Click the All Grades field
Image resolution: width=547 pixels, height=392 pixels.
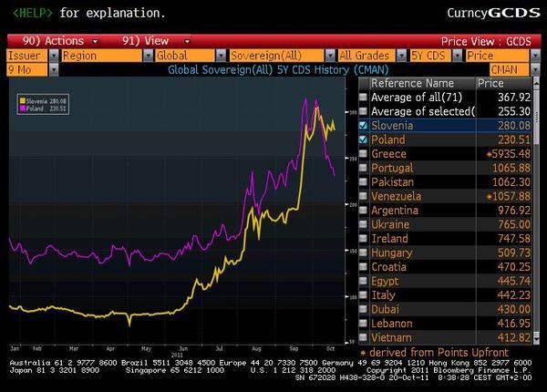(367, 56)
